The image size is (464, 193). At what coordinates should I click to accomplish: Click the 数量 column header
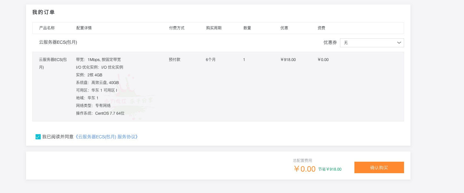click(247, 28)
